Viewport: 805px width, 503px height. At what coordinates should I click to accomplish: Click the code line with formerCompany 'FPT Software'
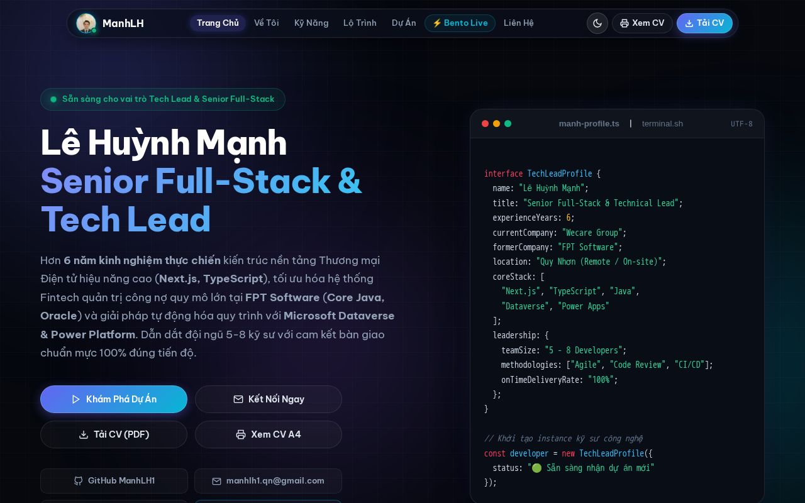[x=557, y=247]
